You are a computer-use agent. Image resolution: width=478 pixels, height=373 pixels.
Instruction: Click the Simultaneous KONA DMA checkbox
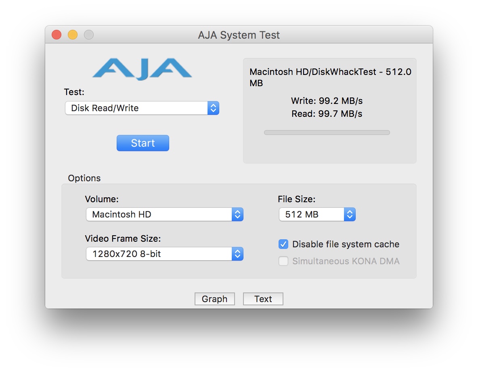pyautogui.click(x=283, y=261)
